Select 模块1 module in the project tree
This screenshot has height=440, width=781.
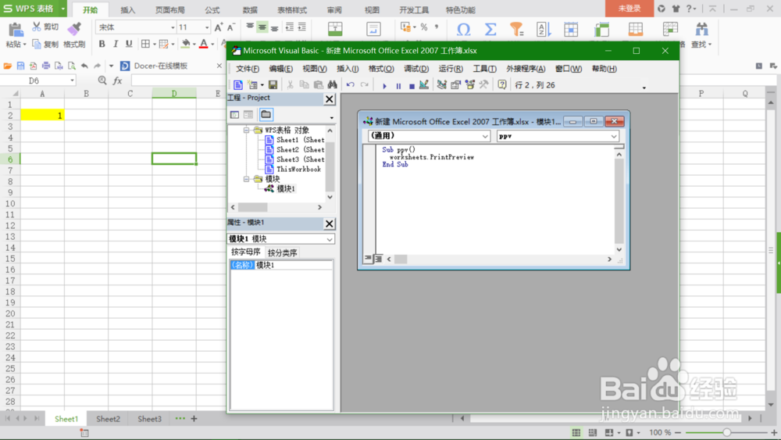[286, 189]
